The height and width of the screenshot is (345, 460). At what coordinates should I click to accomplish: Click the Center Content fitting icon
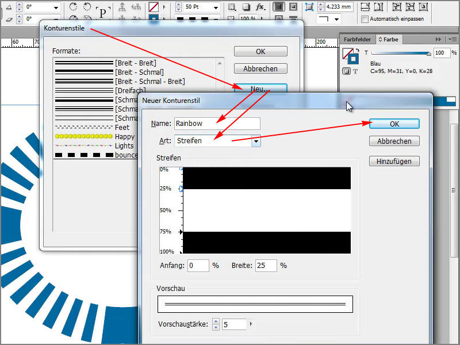pyautogui.click(x=423, y=6)
